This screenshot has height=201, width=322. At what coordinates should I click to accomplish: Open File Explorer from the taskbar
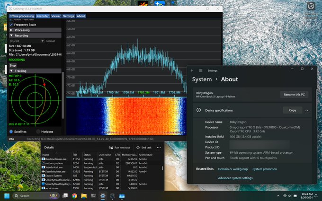pyautogui.click(x=84, y=196)
